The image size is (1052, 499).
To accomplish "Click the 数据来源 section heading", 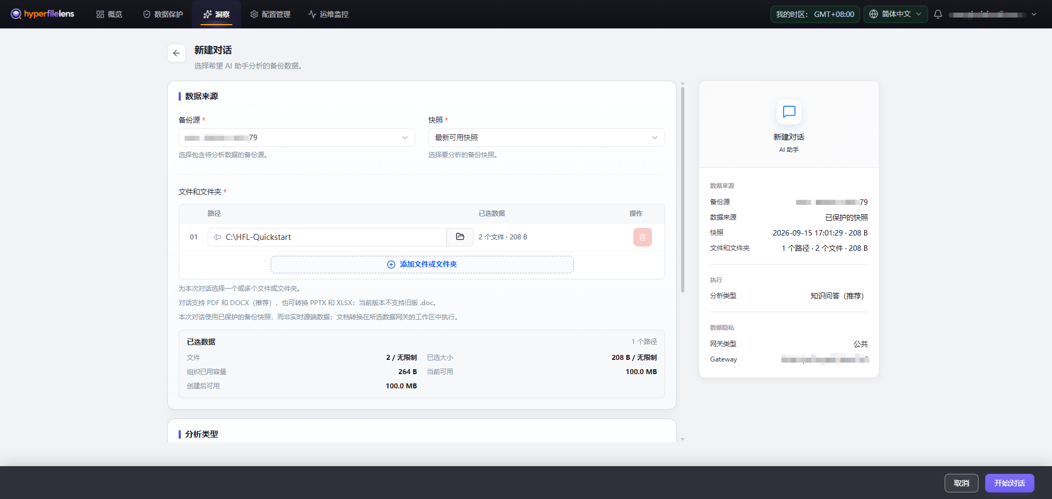I will click(x=202, y=96).
